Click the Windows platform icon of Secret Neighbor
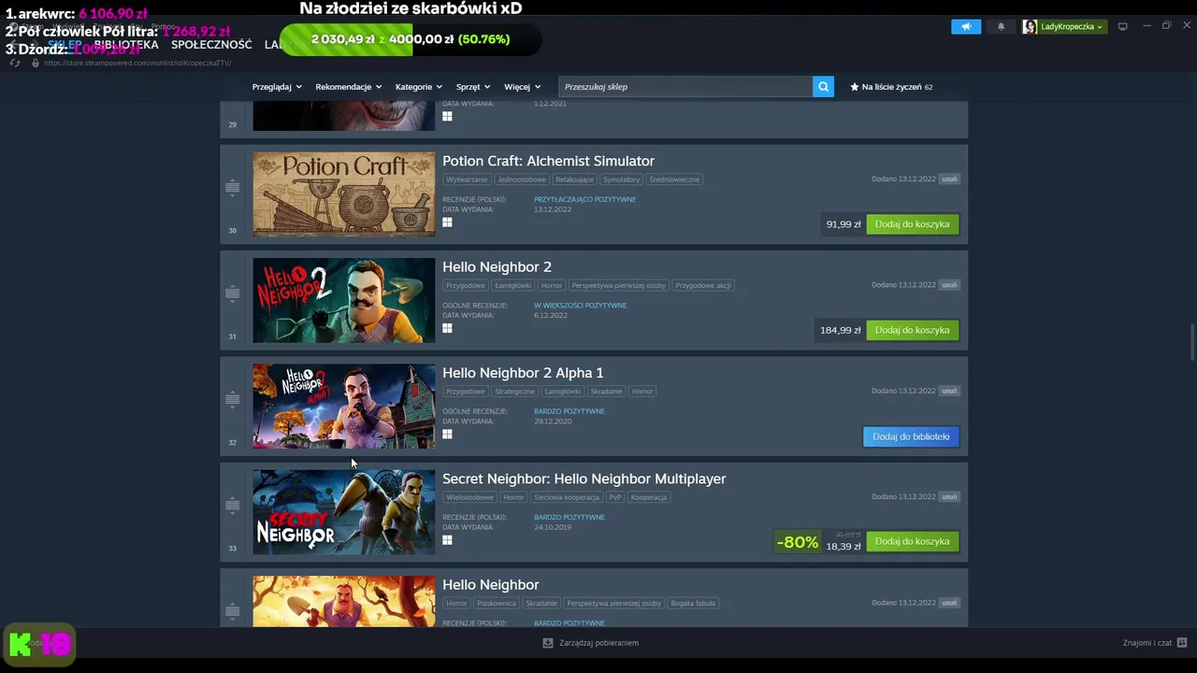Viewport: 1197px width, 673px height. [447, 539]
